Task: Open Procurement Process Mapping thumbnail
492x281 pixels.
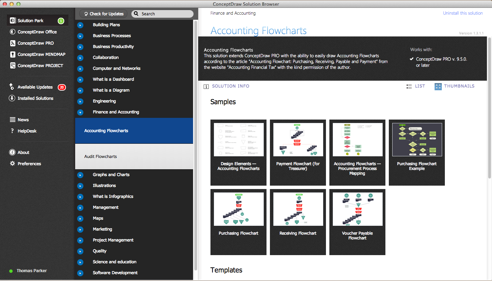Action: (x=357, y=153)
